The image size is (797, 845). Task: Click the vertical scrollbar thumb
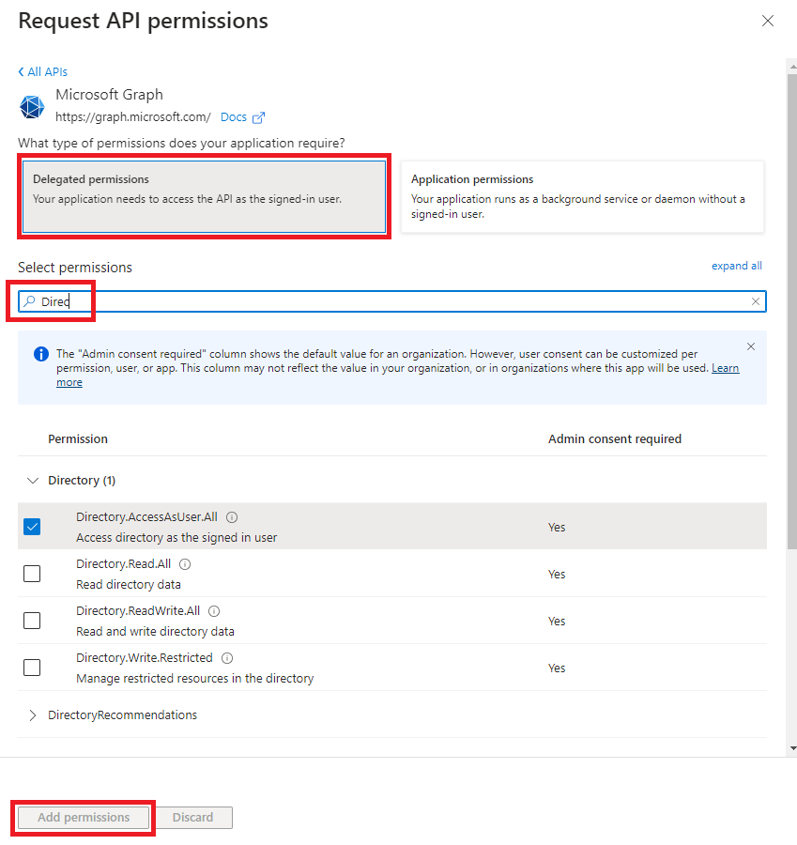pyautogui.click(x=791, y=313)
